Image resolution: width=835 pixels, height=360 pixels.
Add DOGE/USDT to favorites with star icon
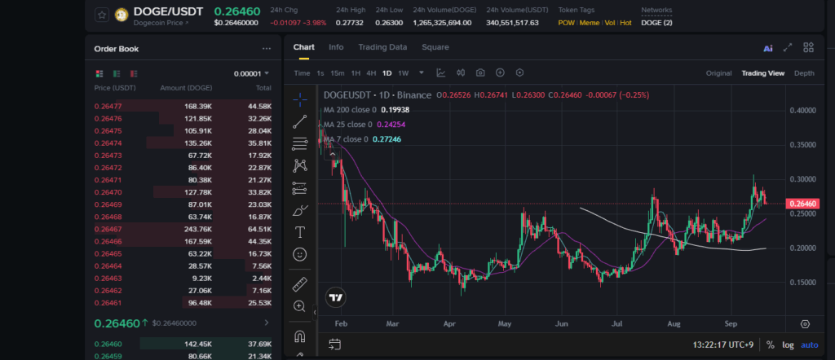[x=102, y=15]
